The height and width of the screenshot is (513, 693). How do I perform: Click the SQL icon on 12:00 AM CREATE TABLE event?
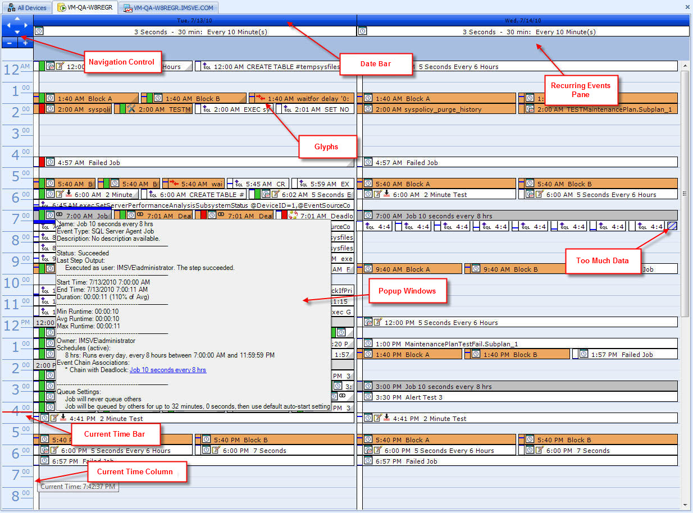click(207, 67)
